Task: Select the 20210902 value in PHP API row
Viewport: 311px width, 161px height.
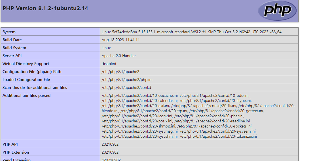Action: coord(110,144)
